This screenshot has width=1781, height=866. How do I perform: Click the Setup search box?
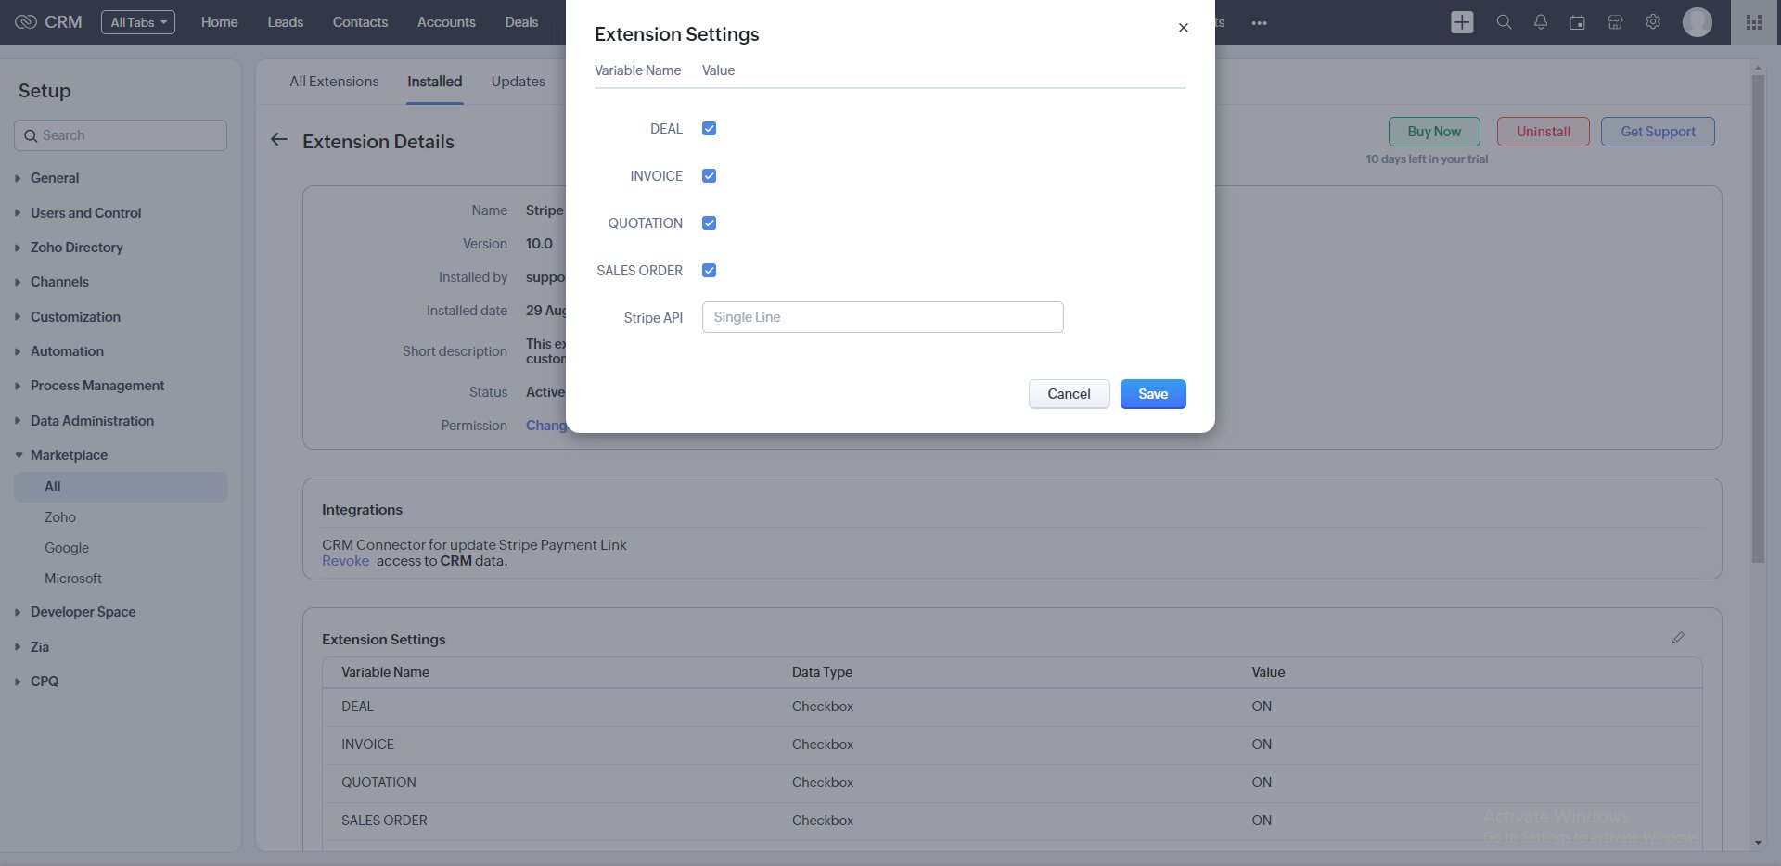pos(121,135)
